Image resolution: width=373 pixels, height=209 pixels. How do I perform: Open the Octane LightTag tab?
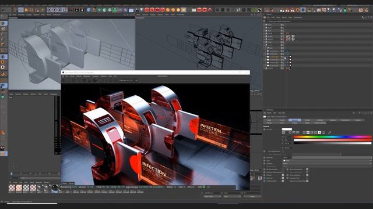320,123
